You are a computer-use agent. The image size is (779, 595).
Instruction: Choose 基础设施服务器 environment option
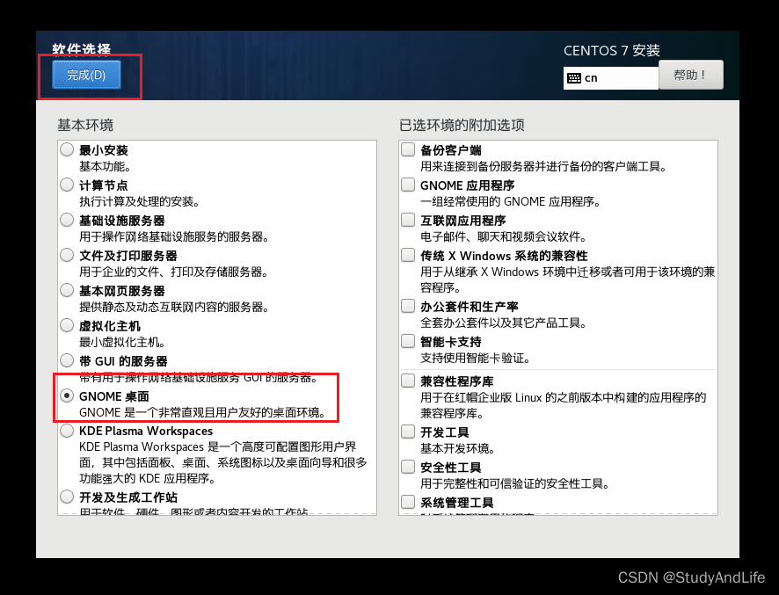tap(67, 220)
